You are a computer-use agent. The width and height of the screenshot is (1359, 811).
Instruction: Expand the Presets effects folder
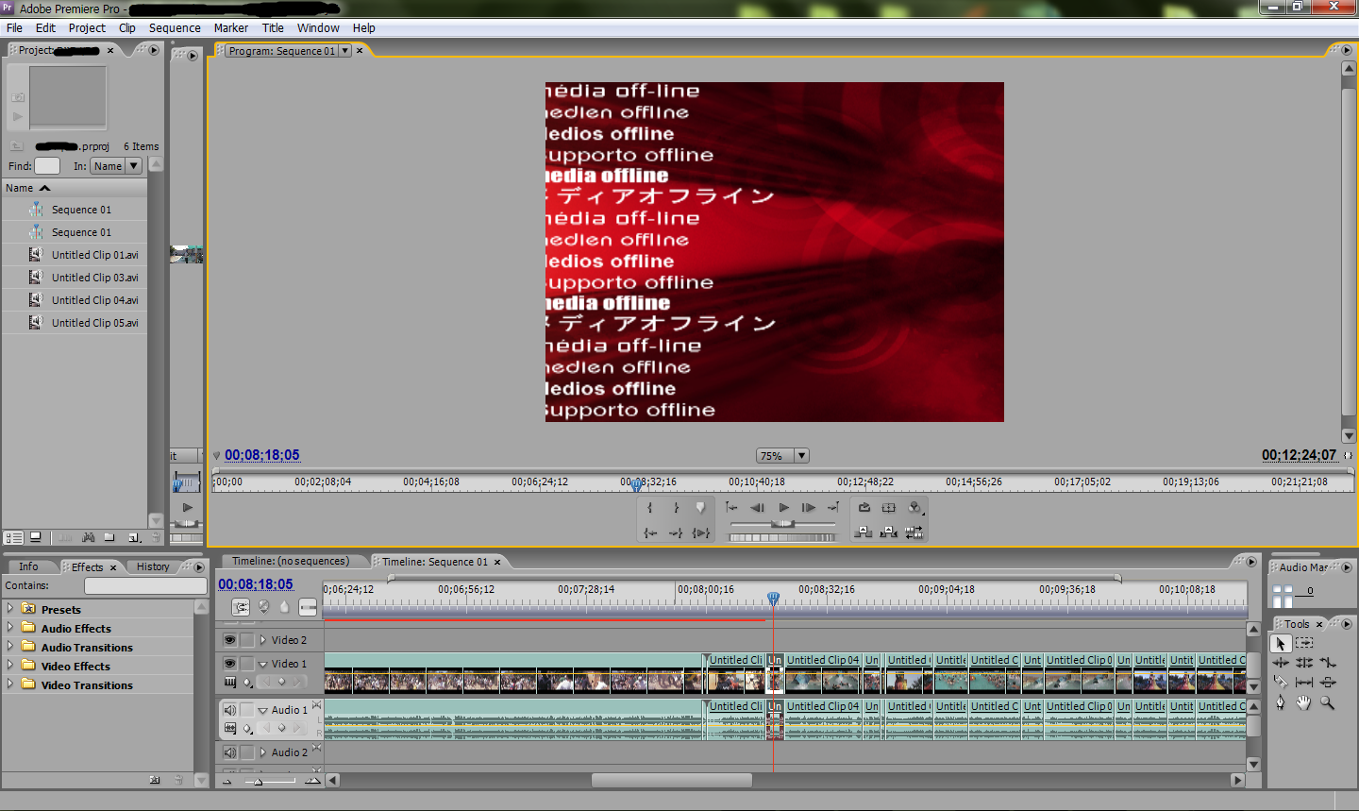10,609
